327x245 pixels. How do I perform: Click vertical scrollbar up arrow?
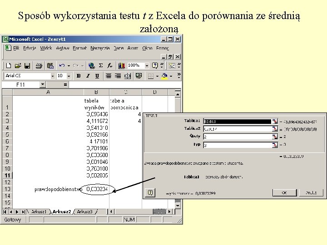pos(178,94)
